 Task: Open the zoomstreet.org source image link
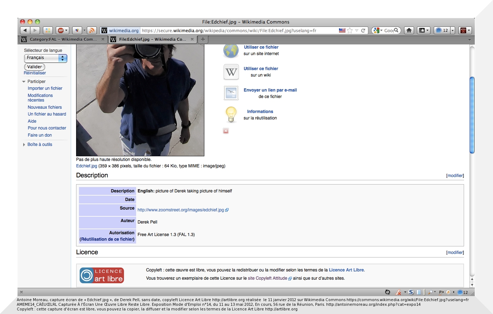pos(181,210)
